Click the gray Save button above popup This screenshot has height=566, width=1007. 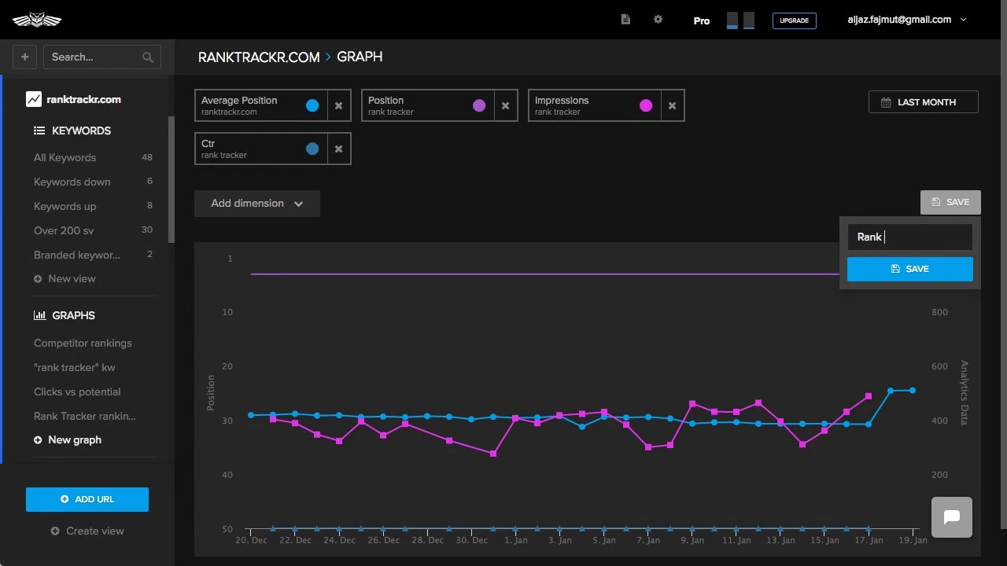[x=950, y=202]
